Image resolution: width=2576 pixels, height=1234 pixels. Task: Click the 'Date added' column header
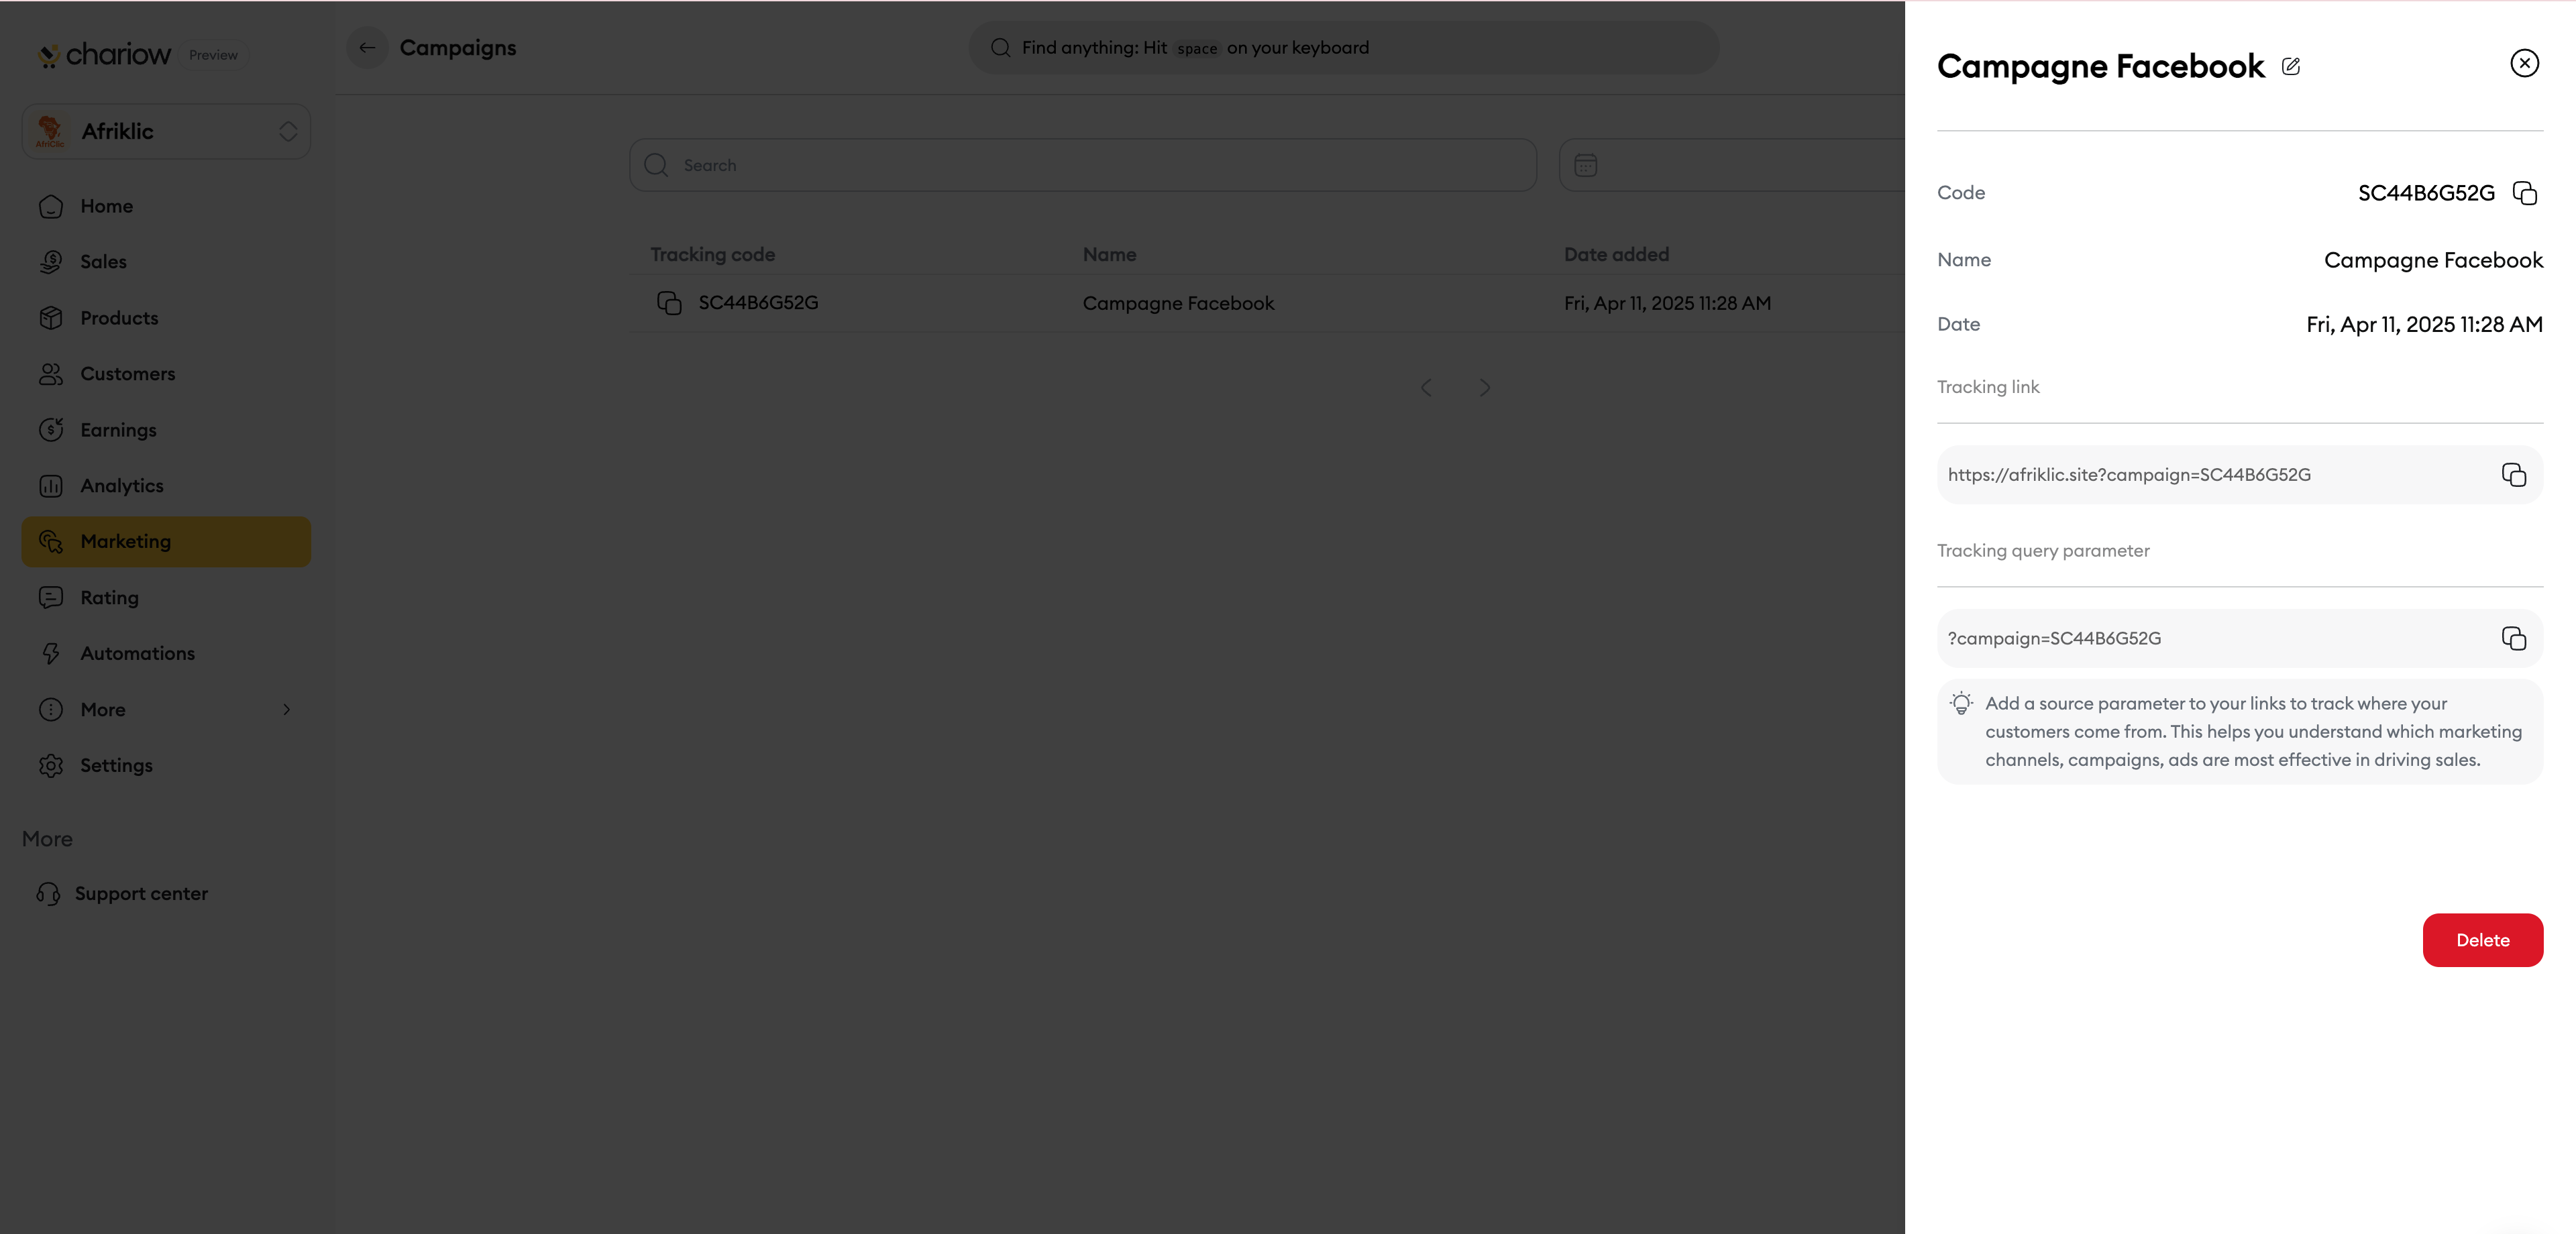point(1616,255)
